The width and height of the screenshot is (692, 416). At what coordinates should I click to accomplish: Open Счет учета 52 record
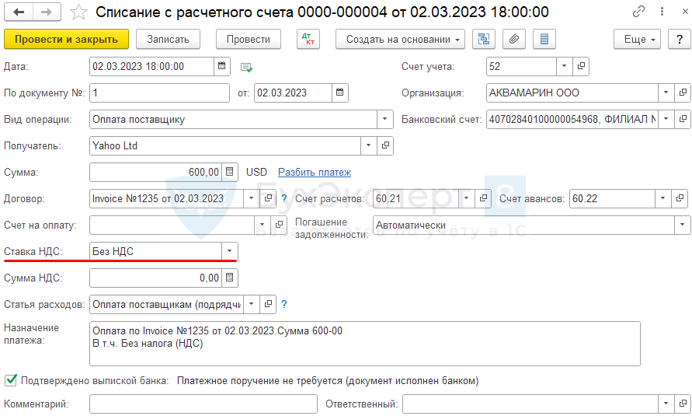[x=581, y=66]
